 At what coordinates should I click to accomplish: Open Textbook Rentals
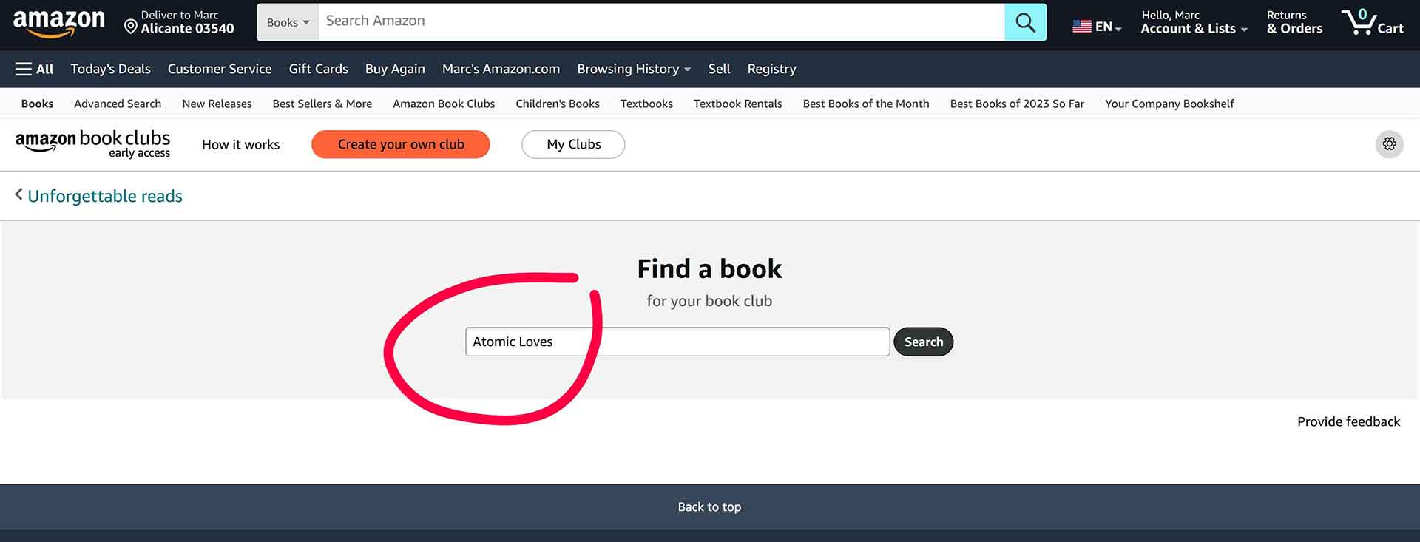tap(737, 104)
